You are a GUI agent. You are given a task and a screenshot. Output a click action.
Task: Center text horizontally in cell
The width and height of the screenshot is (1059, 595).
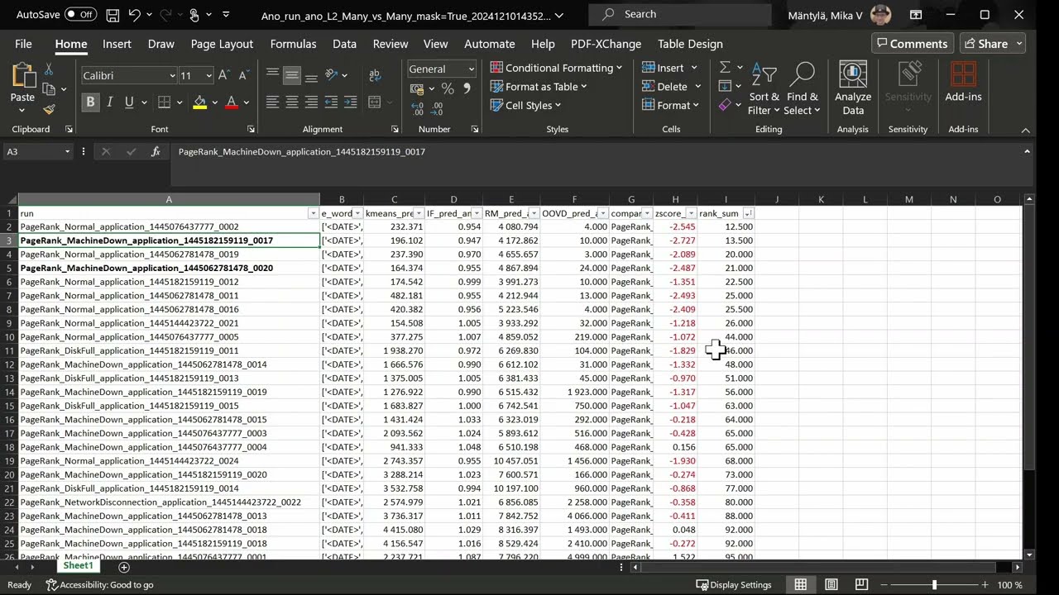pyautogui.click(x=291, y=102)
